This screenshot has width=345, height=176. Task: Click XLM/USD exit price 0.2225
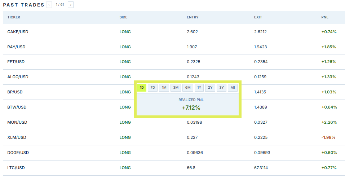261,137
